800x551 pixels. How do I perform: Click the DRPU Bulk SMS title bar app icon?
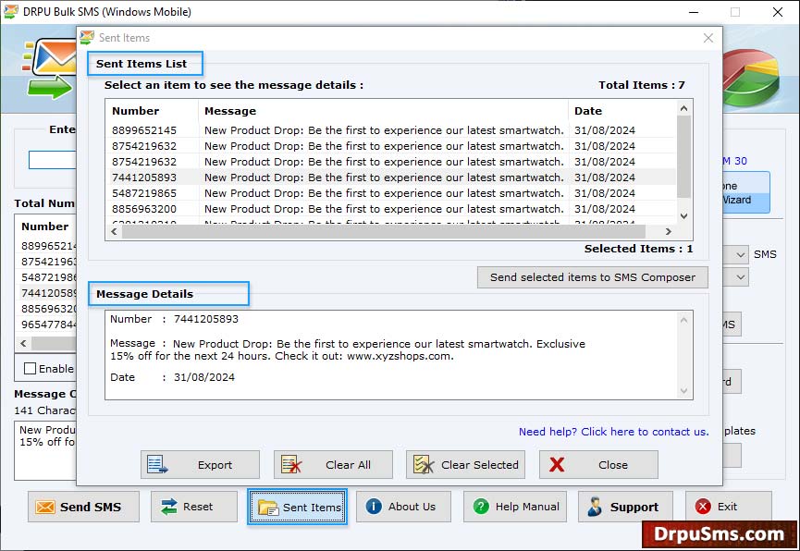tap(11, 12)
